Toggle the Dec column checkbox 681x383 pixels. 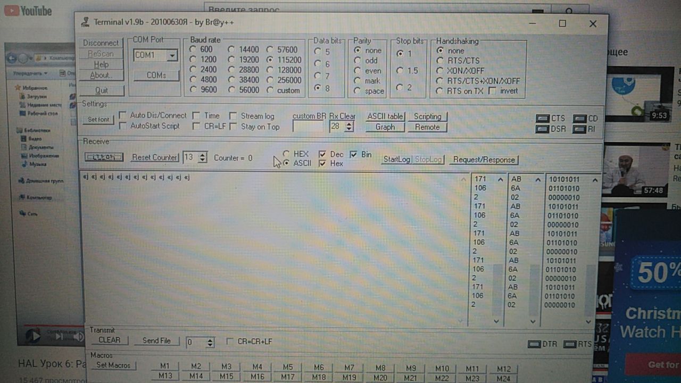tap(322, 154)
